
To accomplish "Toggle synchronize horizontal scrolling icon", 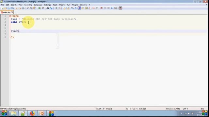I will [68, 8].
